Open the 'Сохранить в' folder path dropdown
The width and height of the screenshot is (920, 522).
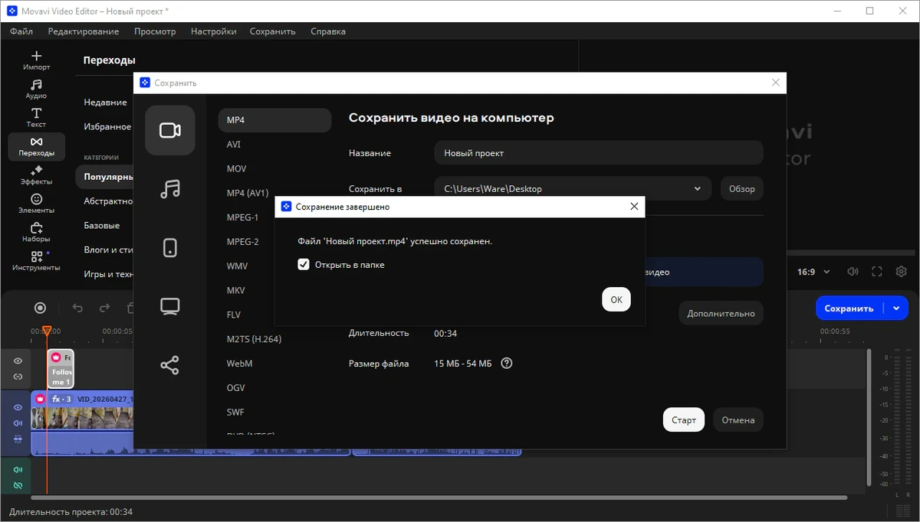573,188
